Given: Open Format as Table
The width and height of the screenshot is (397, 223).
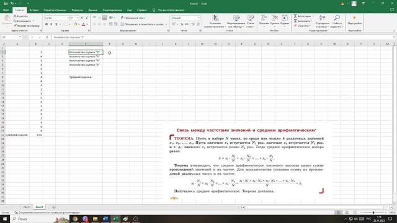Looking at the screenshot, I should tap(236, 21).
